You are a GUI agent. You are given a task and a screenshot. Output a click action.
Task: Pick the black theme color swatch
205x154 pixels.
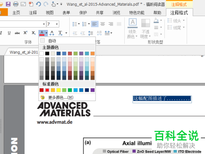pyautogui.click(x=47, y=53)
